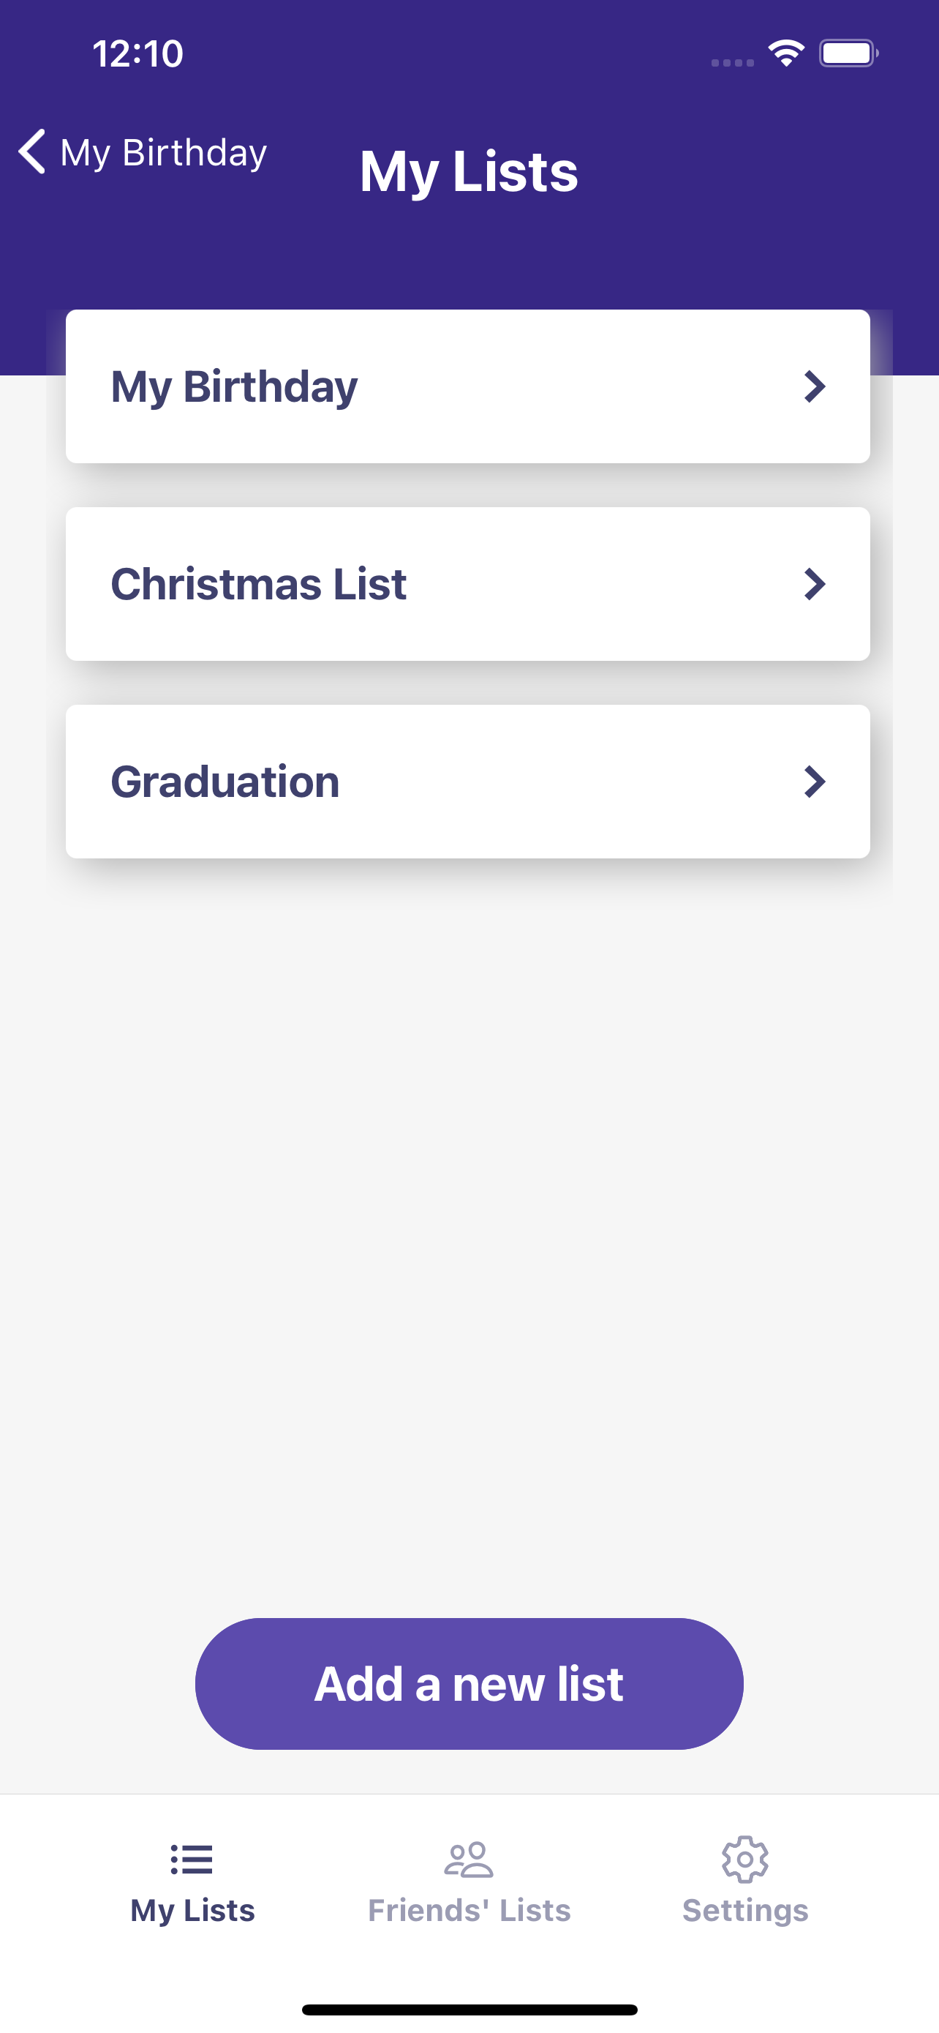The height and width of the screenshot is (2033, 939).
Task: Switch to the Friends' Lists tab label
Action: (x=469, y=1910)
